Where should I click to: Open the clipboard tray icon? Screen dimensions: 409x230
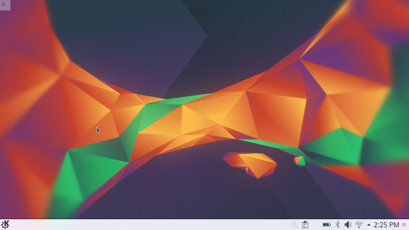[305, 224]
